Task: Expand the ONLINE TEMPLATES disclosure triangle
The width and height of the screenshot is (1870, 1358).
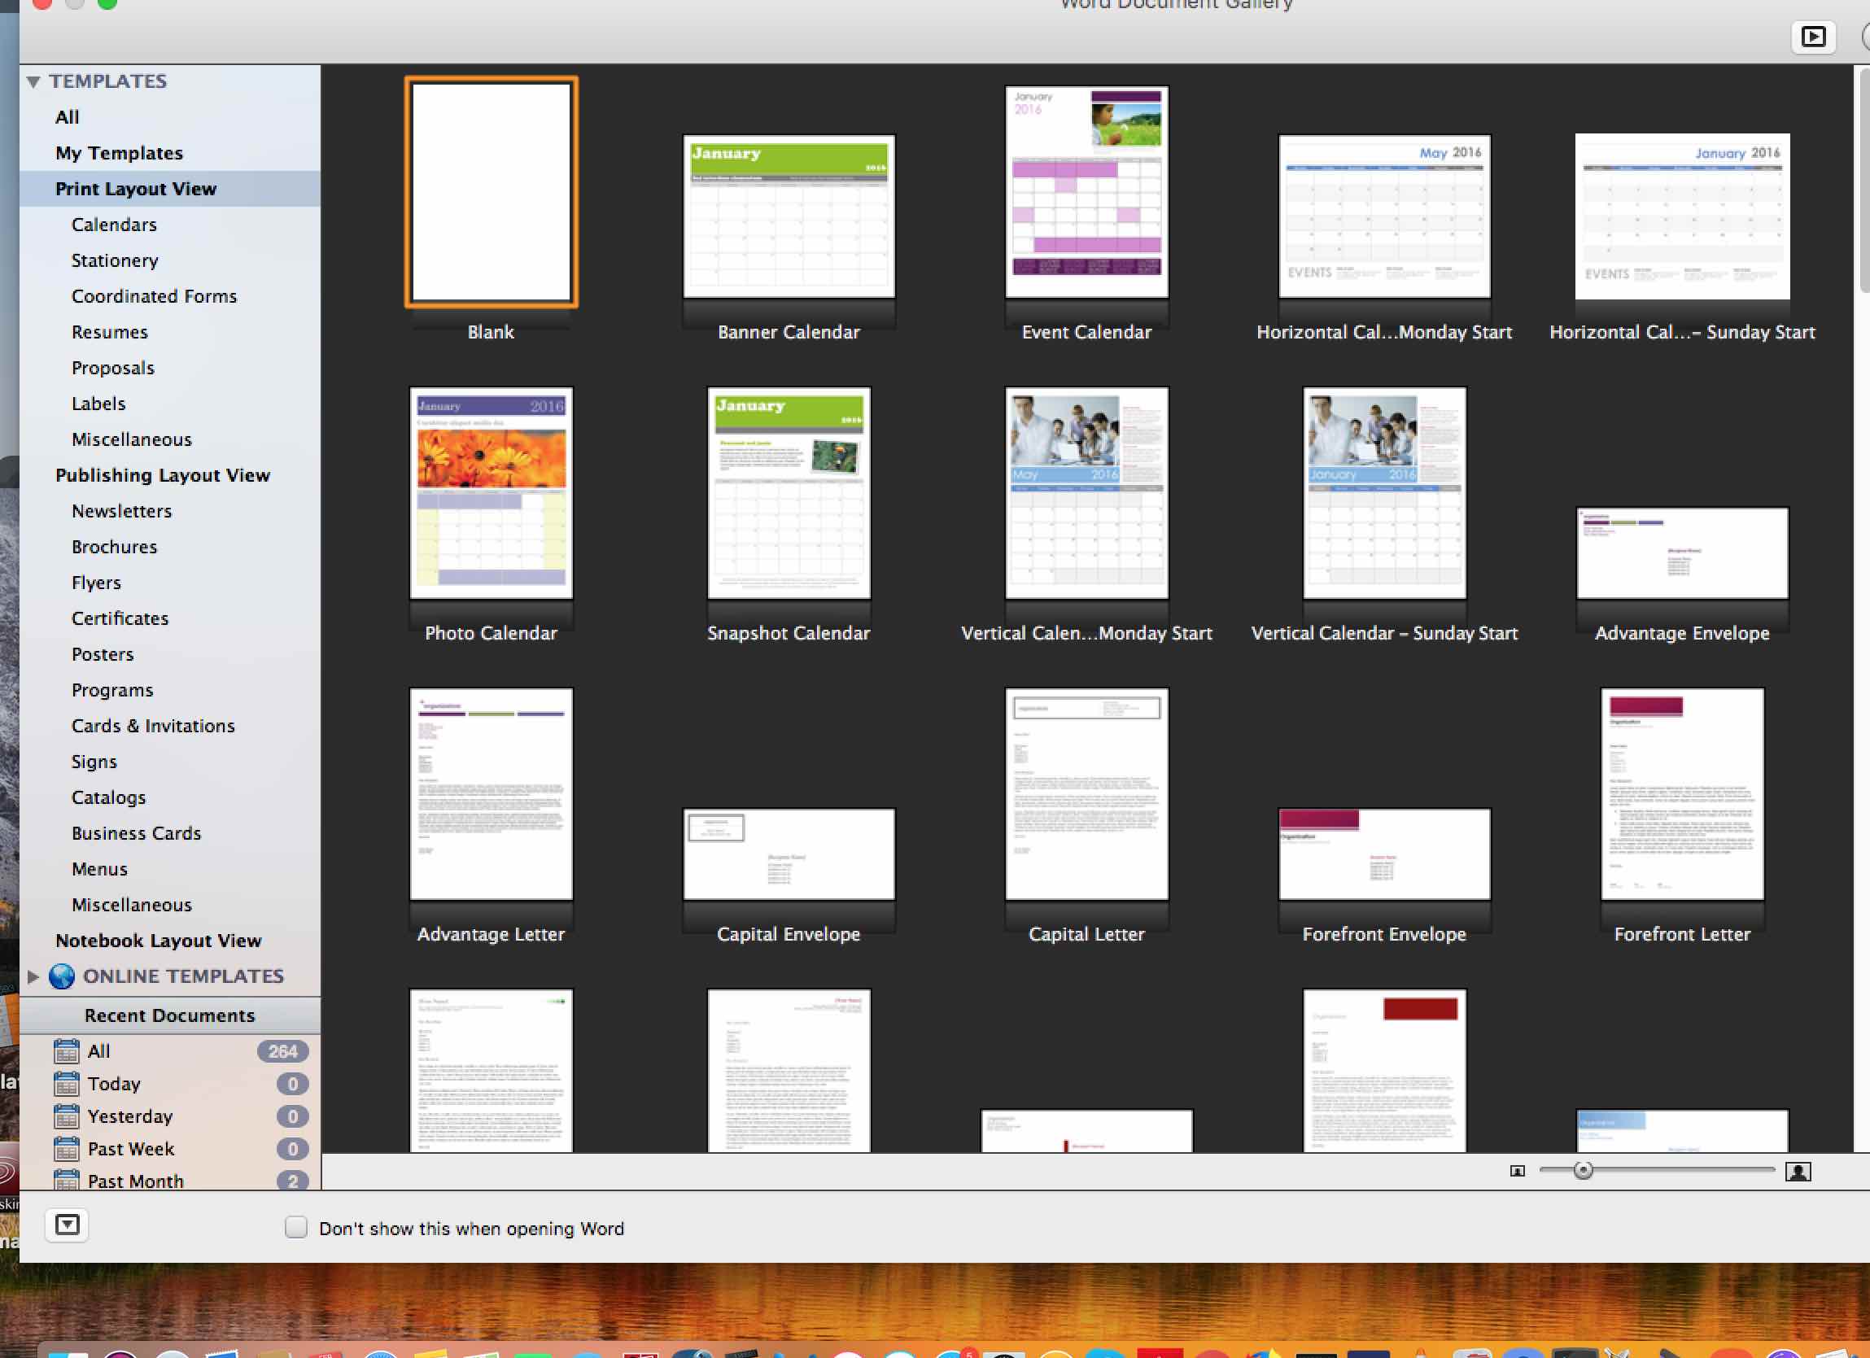Action: [33, 976]
